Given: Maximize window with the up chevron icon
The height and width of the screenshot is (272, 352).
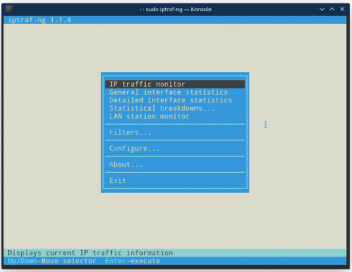Looking at the screenshot, I should [332, 9].
